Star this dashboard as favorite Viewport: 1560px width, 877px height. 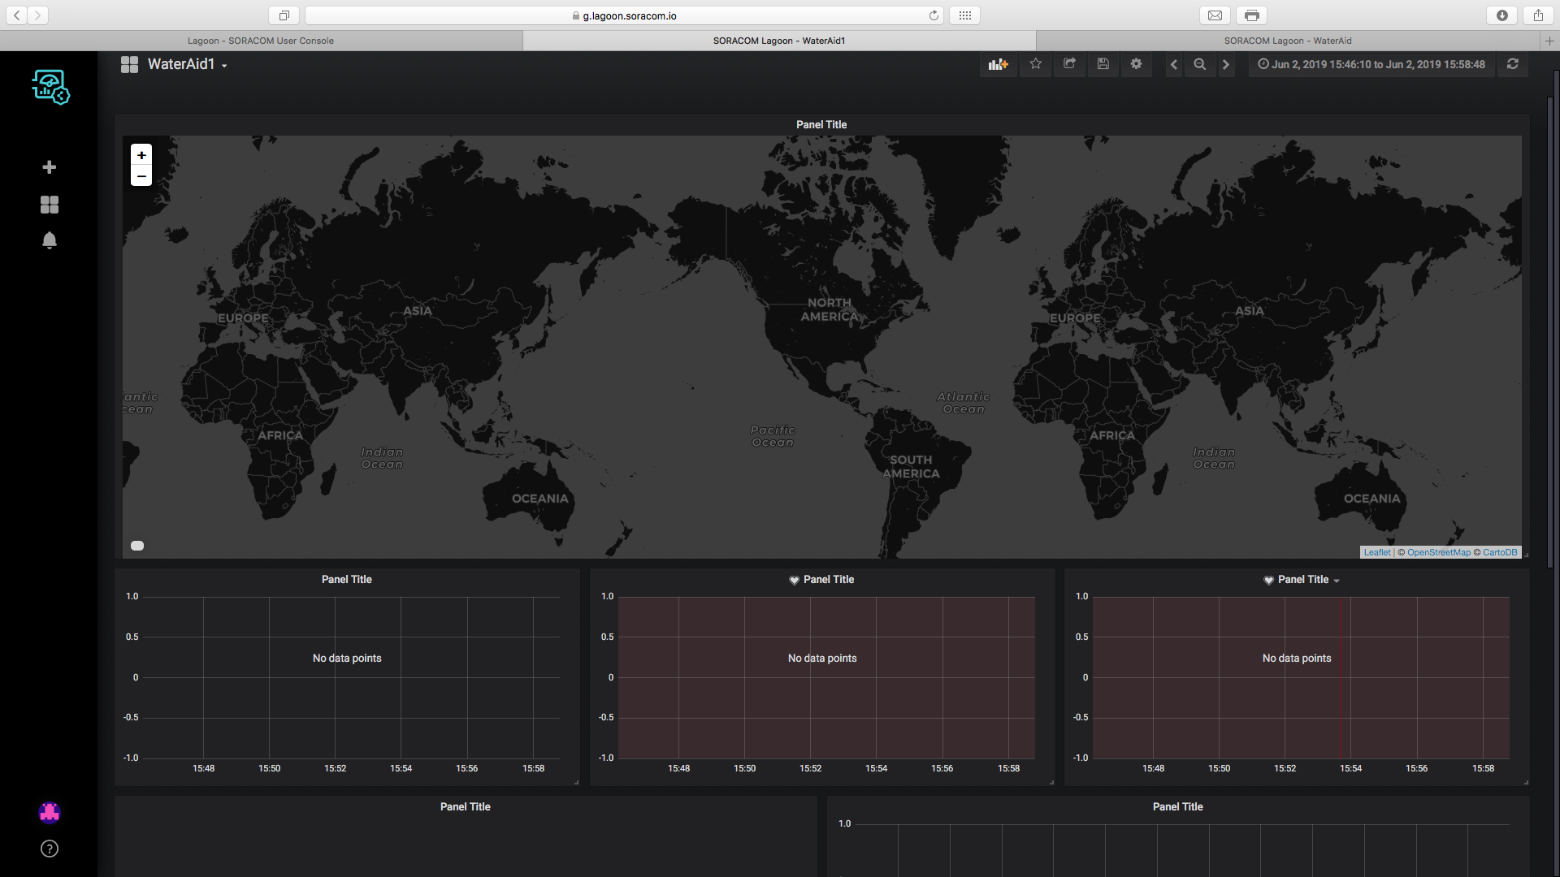(1035, 64)
